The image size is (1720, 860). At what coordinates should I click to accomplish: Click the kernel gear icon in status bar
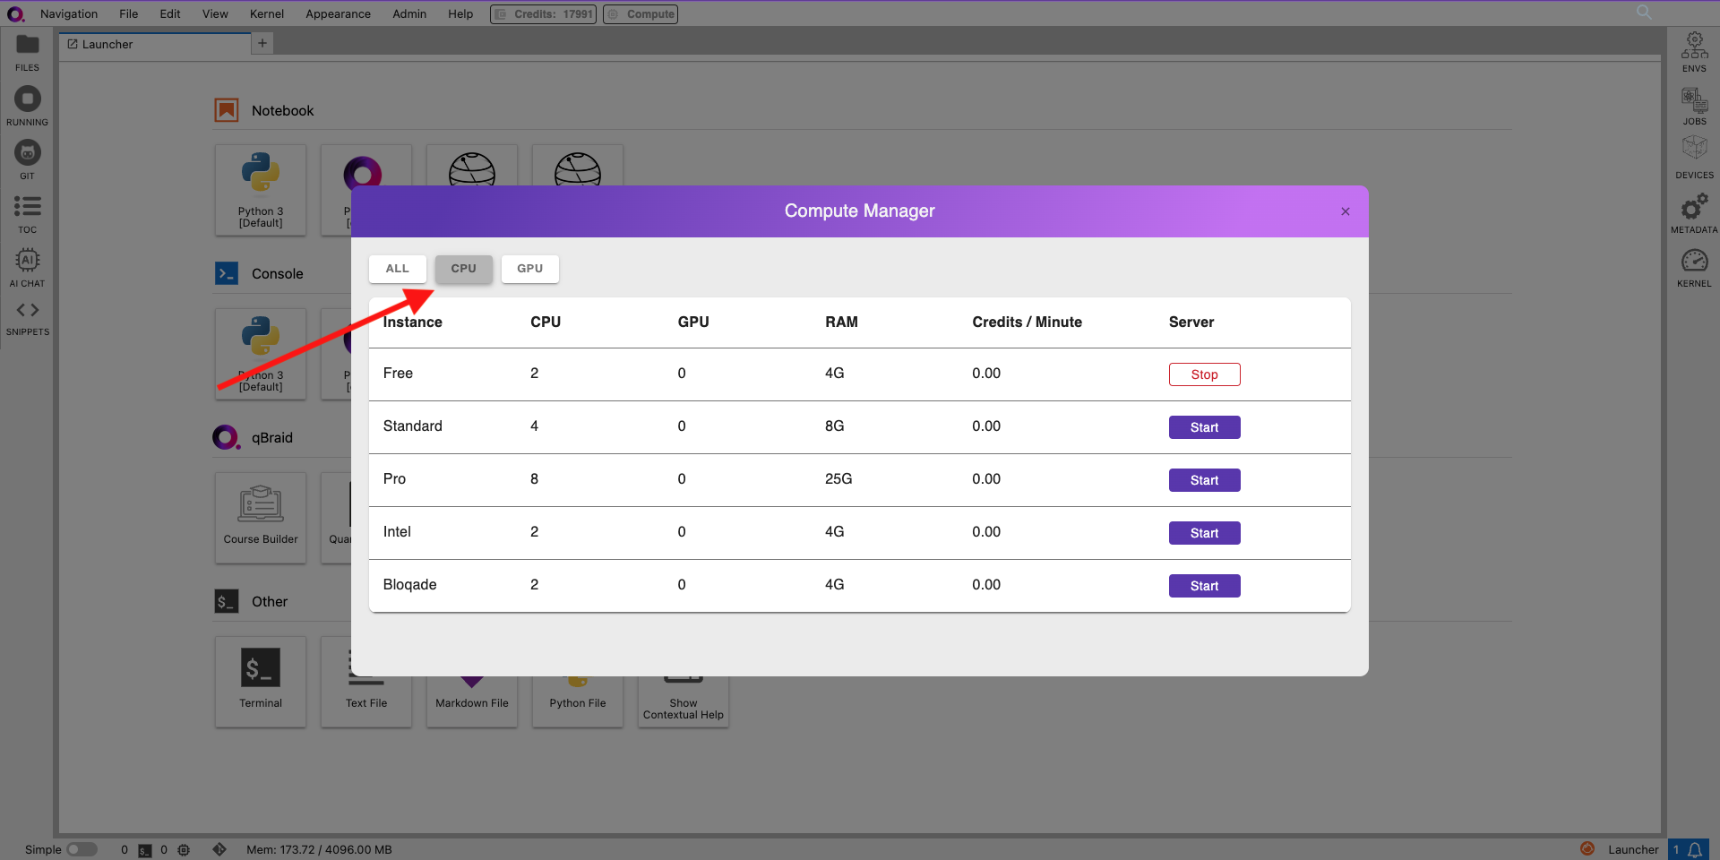coord(184,850)
